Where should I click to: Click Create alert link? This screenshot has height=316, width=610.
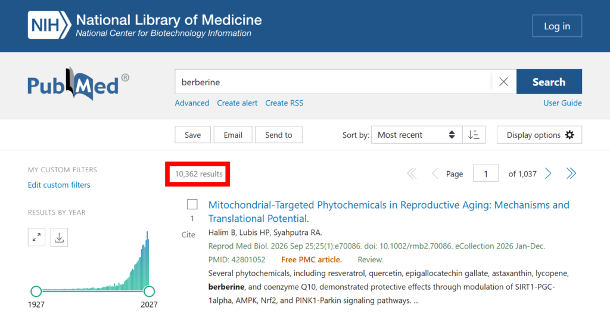(x=237, y=103)
